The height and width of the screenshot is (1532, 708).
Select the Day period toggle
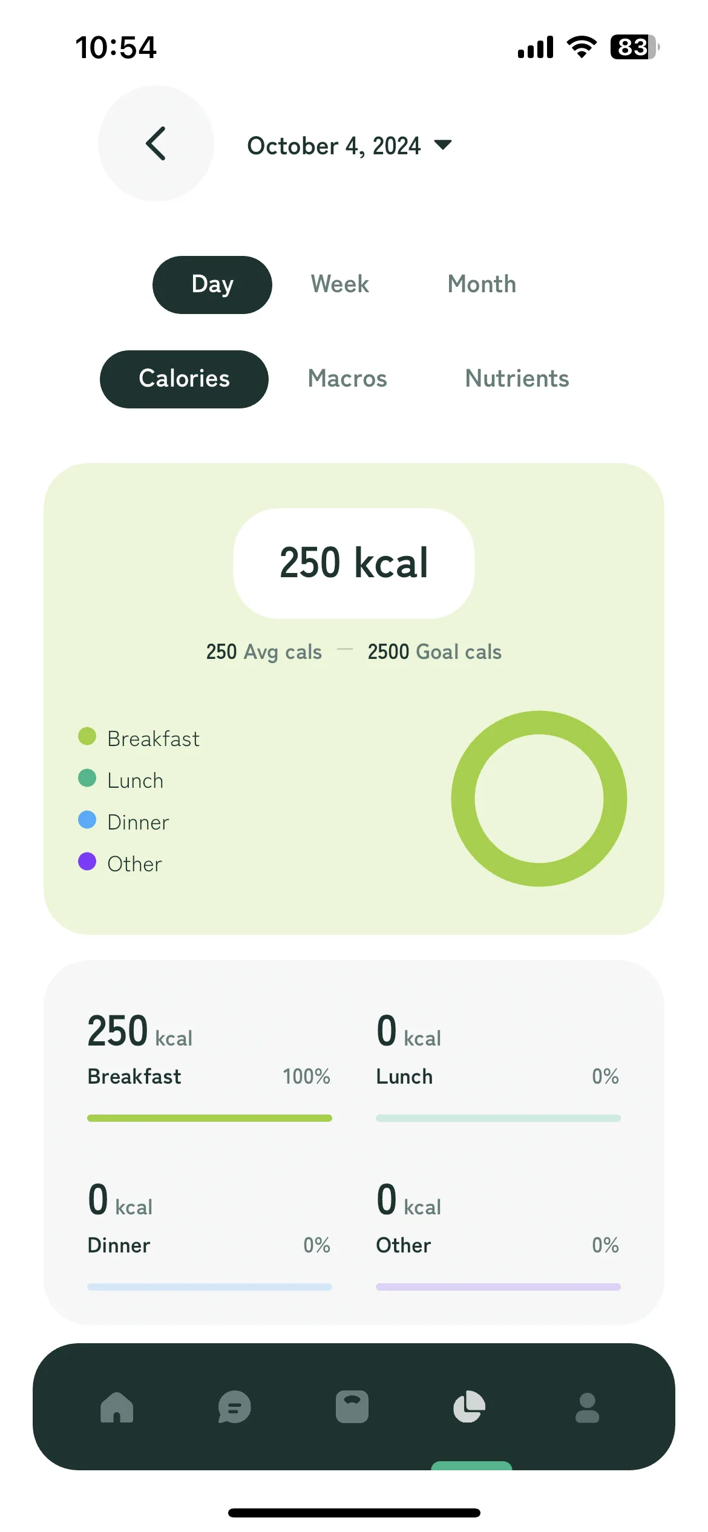212,284
